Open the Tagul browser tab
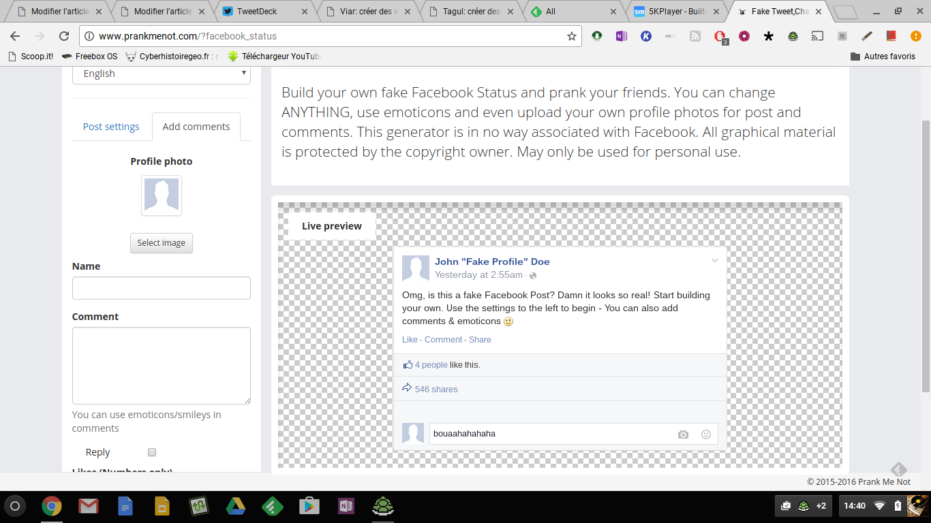The height and width of the screenshot is (523, 931). [472, 12]
